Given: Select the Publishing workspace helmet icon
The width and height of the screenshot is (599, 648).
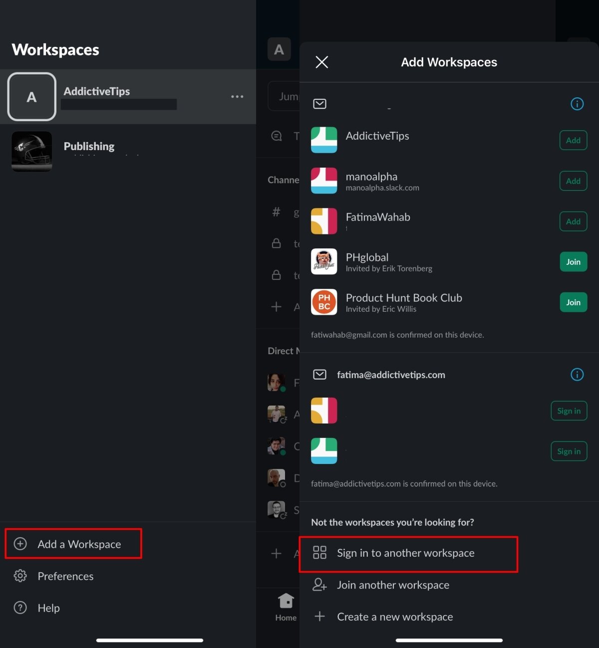Looking at the screenshot, I should [31, 151].
